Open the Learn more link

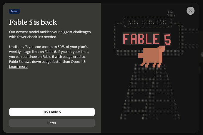[x=18, y=67]
